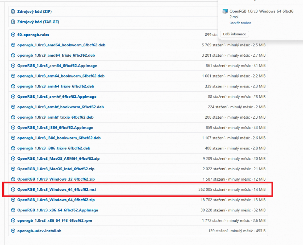Click package icon for Windows_32 zip
Image resolution: width=303 pixels, height=245 pixels.
(13, 179)
